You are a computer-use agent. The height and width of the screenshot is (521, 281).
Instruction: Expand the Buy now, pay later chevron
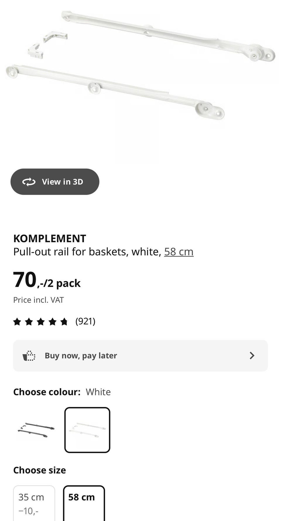coord(252,356)
